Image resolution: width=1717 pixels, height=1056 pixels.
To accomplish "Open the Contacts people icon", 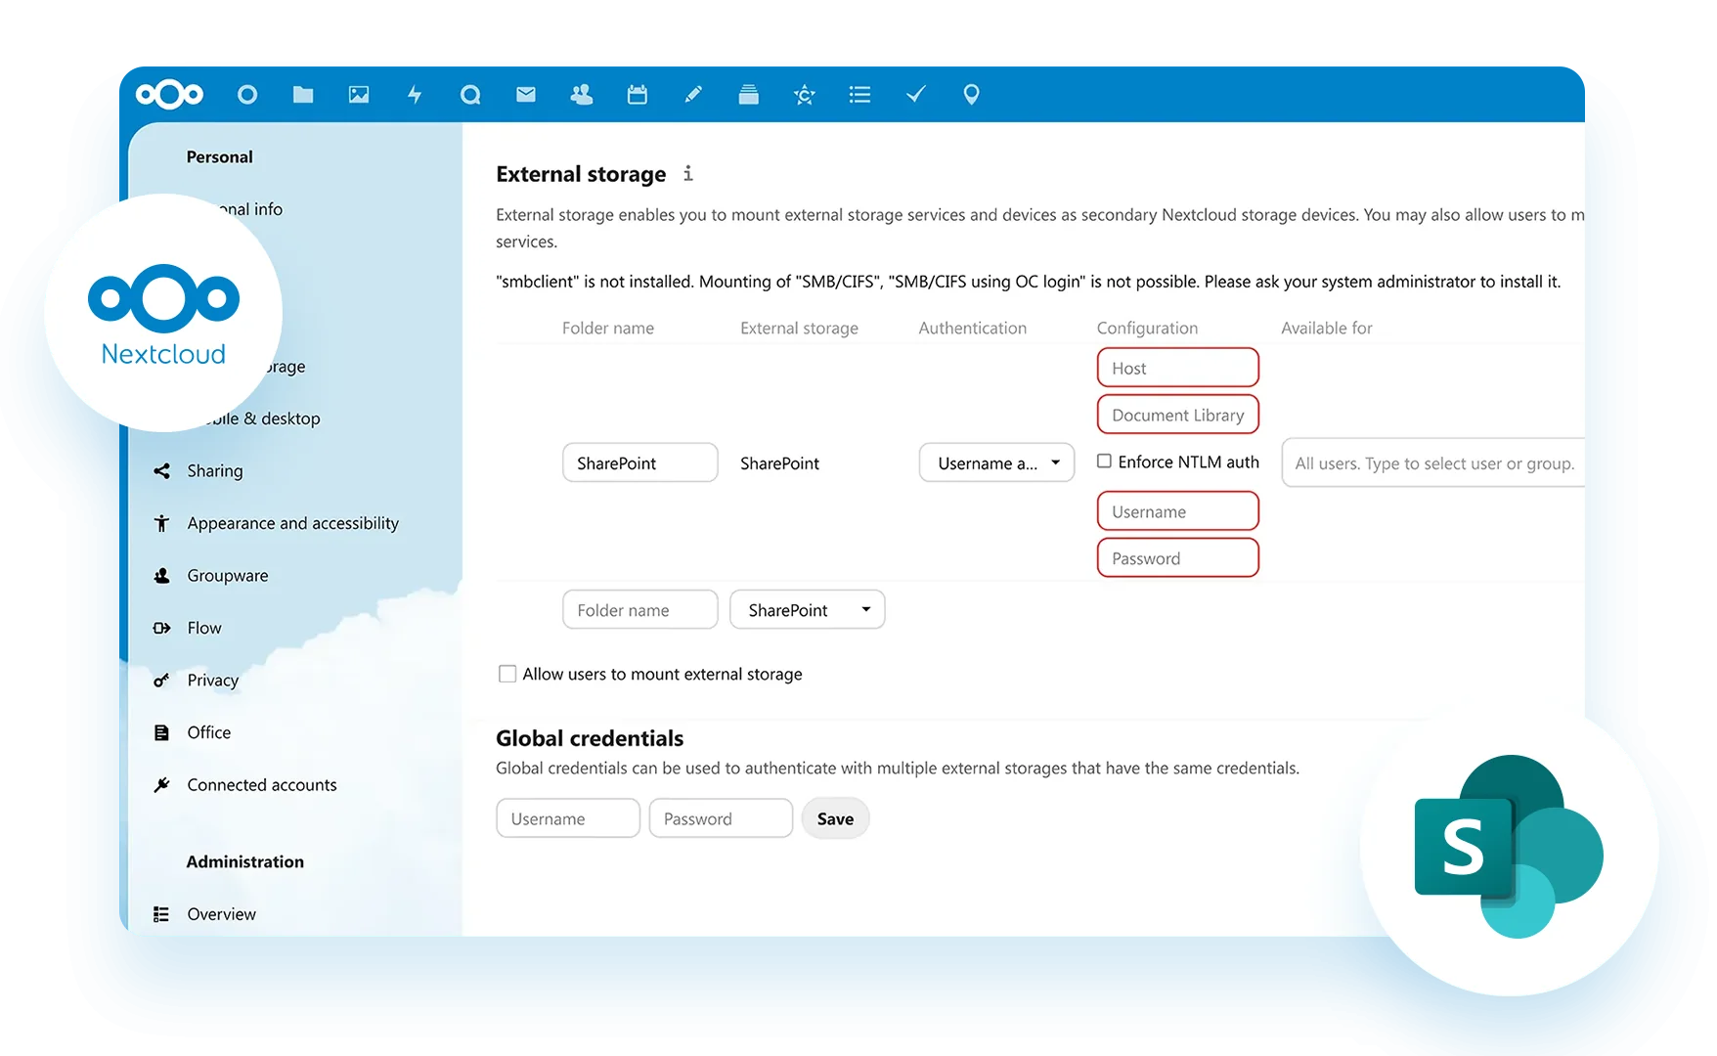I will pyautogui.click(x=582, y=95).
